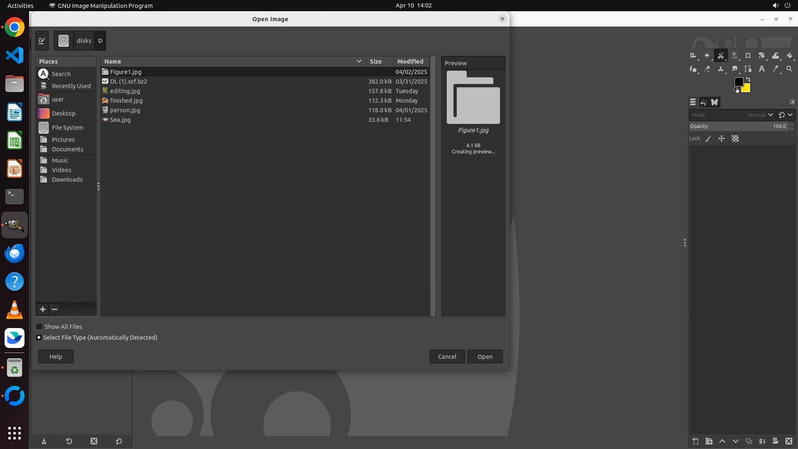This screenshot has width=798, height=449.
Task: Select the Color Picker eyedropper tool
Action: (x=776, y=69)
